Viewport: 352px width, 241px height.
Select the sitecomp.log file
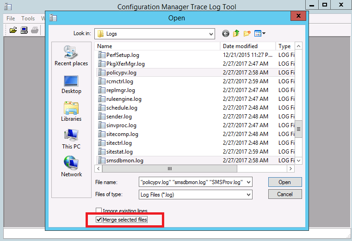(x=122, y=134)
